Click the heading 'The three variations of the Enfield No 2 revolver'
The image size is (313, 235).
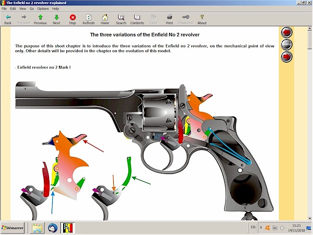145,35
